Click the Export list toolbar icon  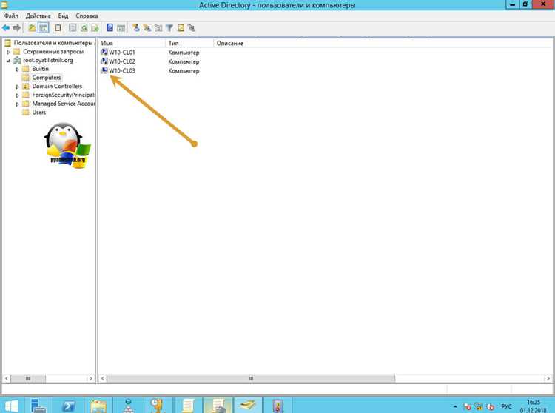(x=95, y=28)
